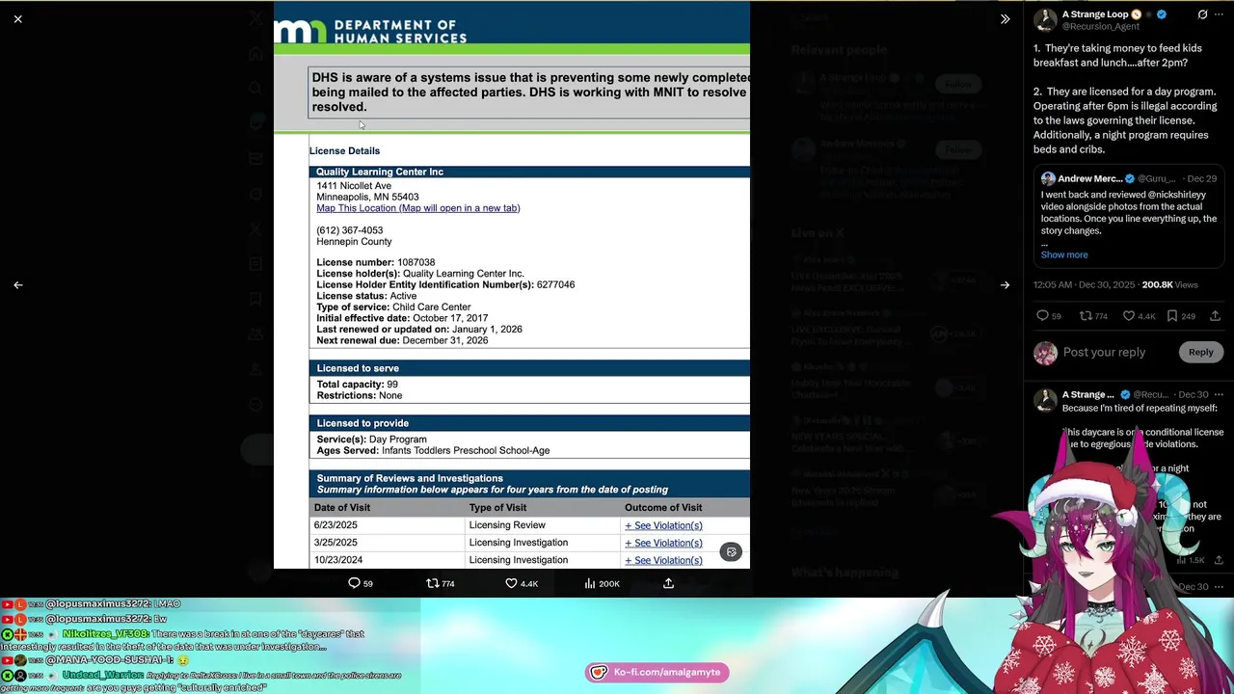
Task: Click See Violation(s) for 3/25/2025
Action: pyautogui.click(x=663, y=543)
